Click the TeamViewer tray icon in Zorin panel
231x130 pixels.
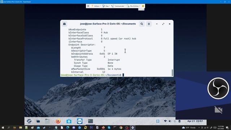click(x=158, y=121)
